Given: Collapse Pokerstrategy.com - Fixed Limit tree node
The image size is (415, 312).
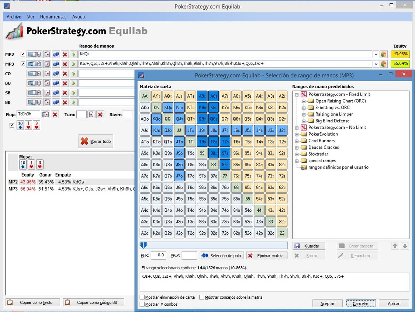Looking at the screenshot, I should (297, 94).
